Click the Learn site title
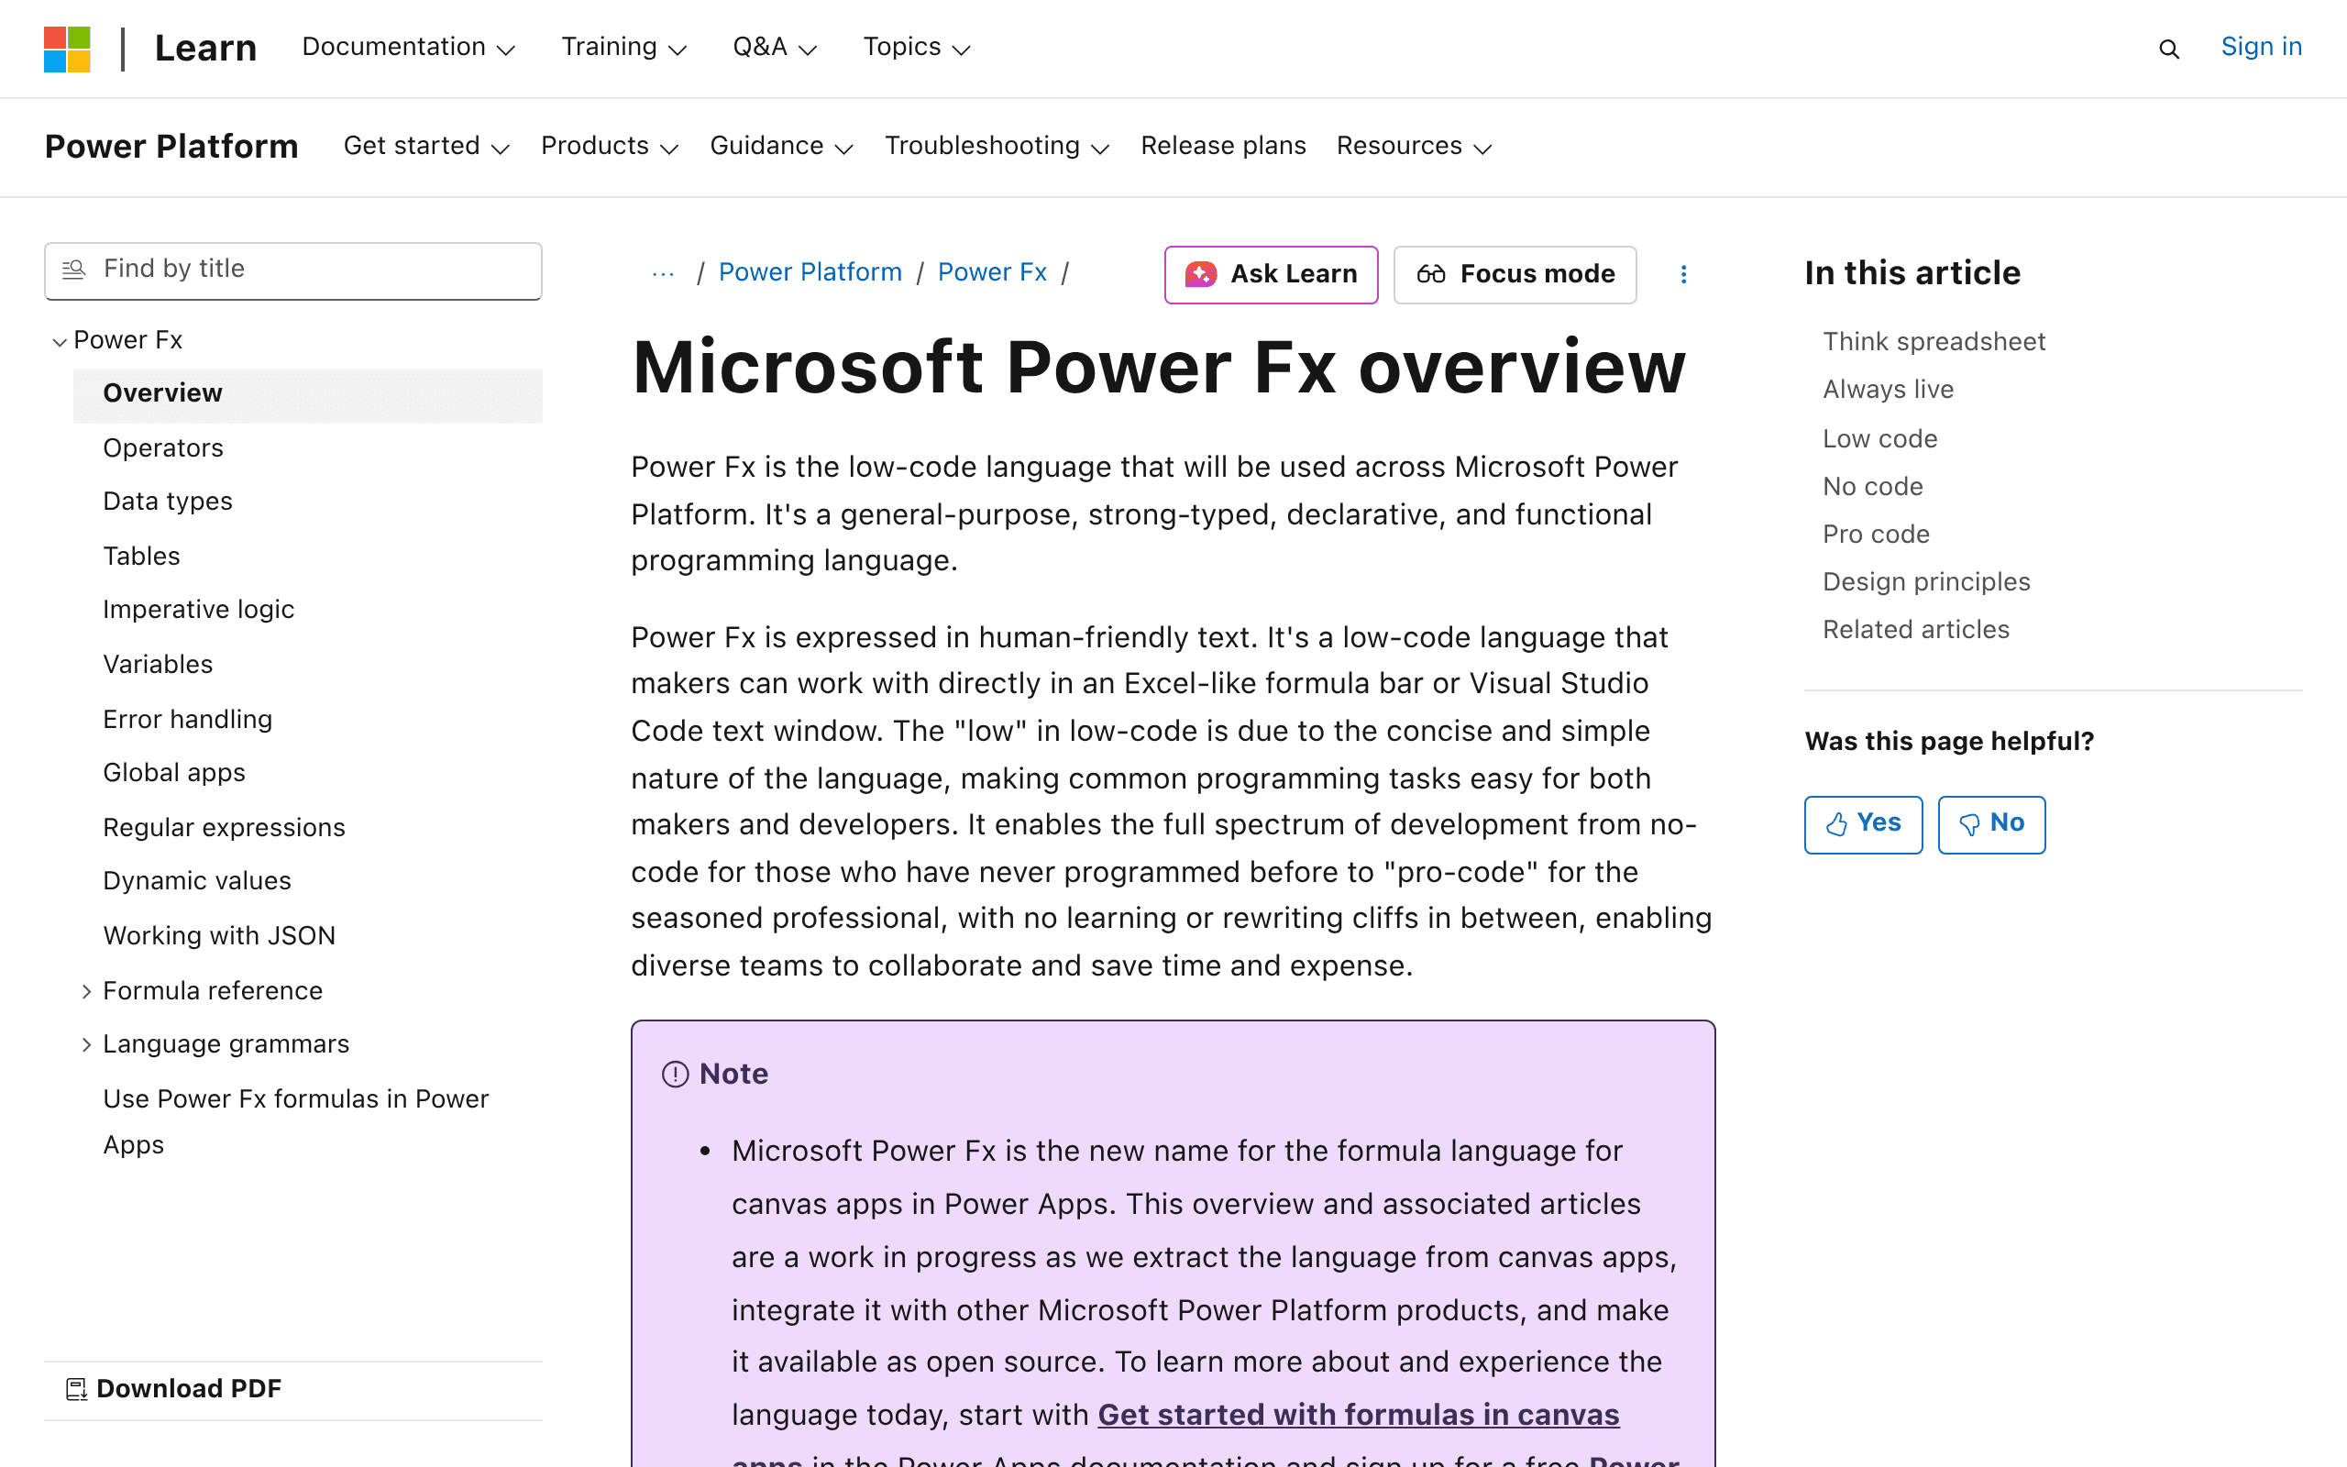 point(205,48)
